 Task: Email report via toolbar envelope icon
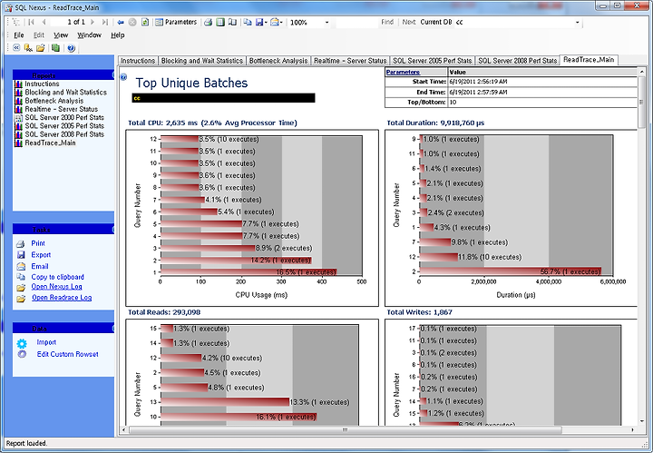point(275,22)
